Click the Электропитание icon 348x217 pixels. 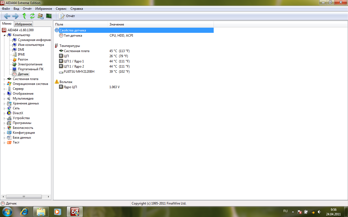(x=14, y=64)
